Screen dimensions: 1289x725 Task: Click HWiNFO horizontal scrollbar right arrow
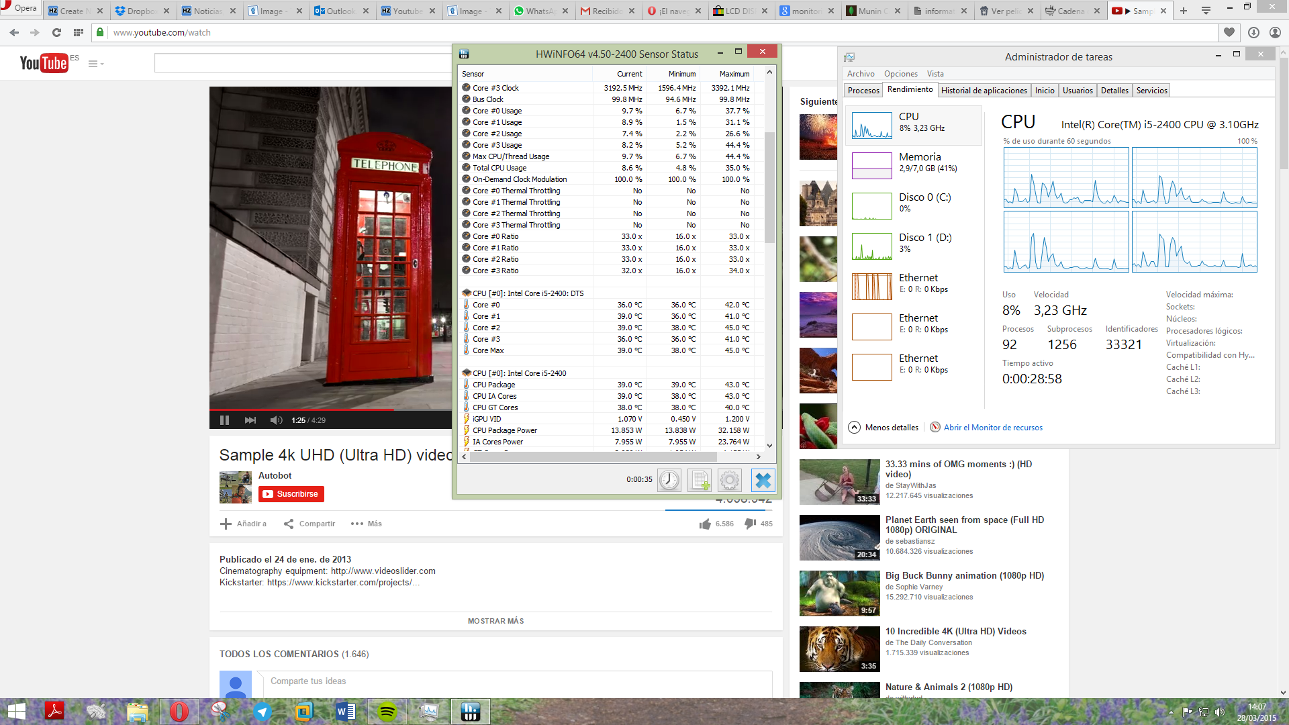tap(759, 456)
